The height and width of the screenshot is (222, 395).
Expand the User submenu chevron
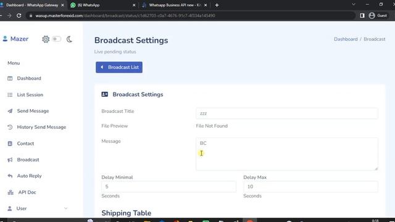[66, 208]
